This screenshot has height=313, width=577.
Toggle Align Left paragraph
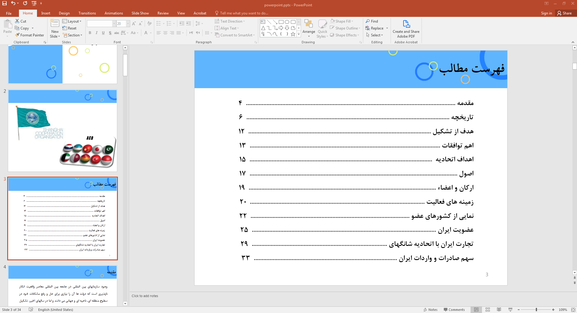(x=158, y=33)
